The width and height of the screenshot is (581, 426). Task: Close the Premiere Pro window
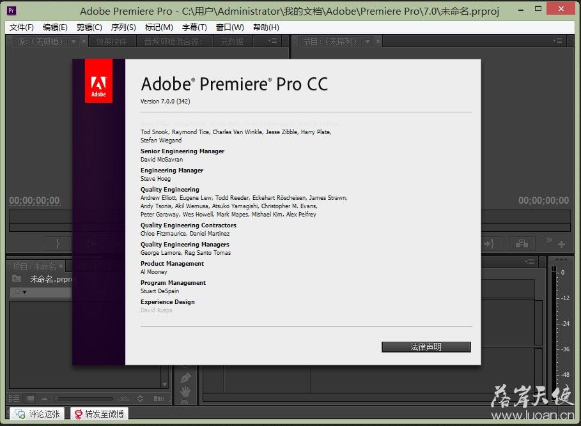point(561,9)
